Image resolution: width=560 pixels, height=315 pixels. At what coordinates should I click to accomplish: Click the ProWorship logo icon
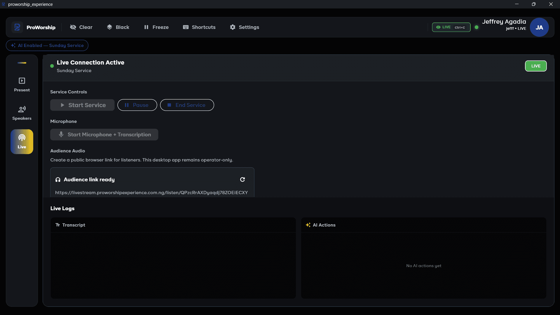[x=17, y=27]
